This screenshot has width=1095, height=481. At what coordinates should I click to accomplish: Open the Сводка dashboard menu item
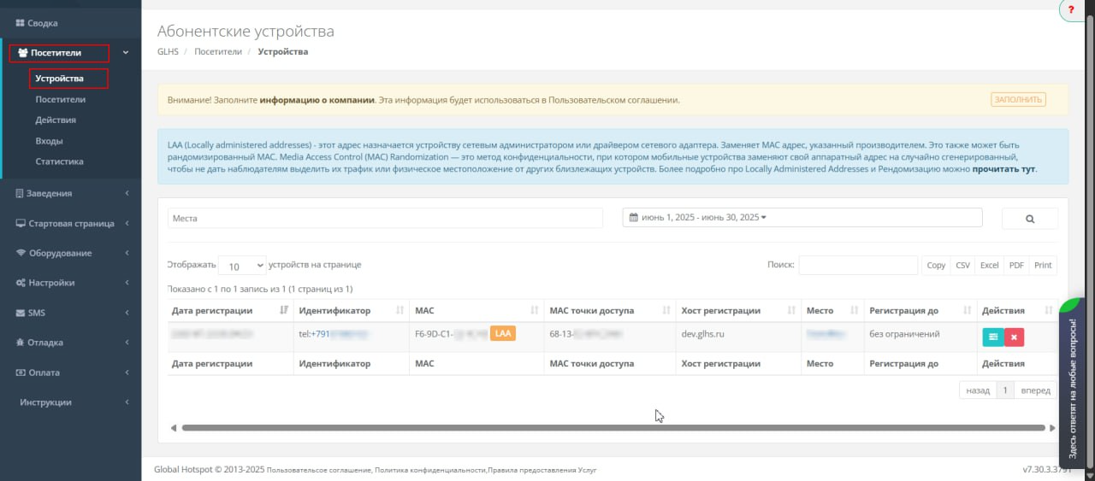pyautogui.click(x=43, y=23)
